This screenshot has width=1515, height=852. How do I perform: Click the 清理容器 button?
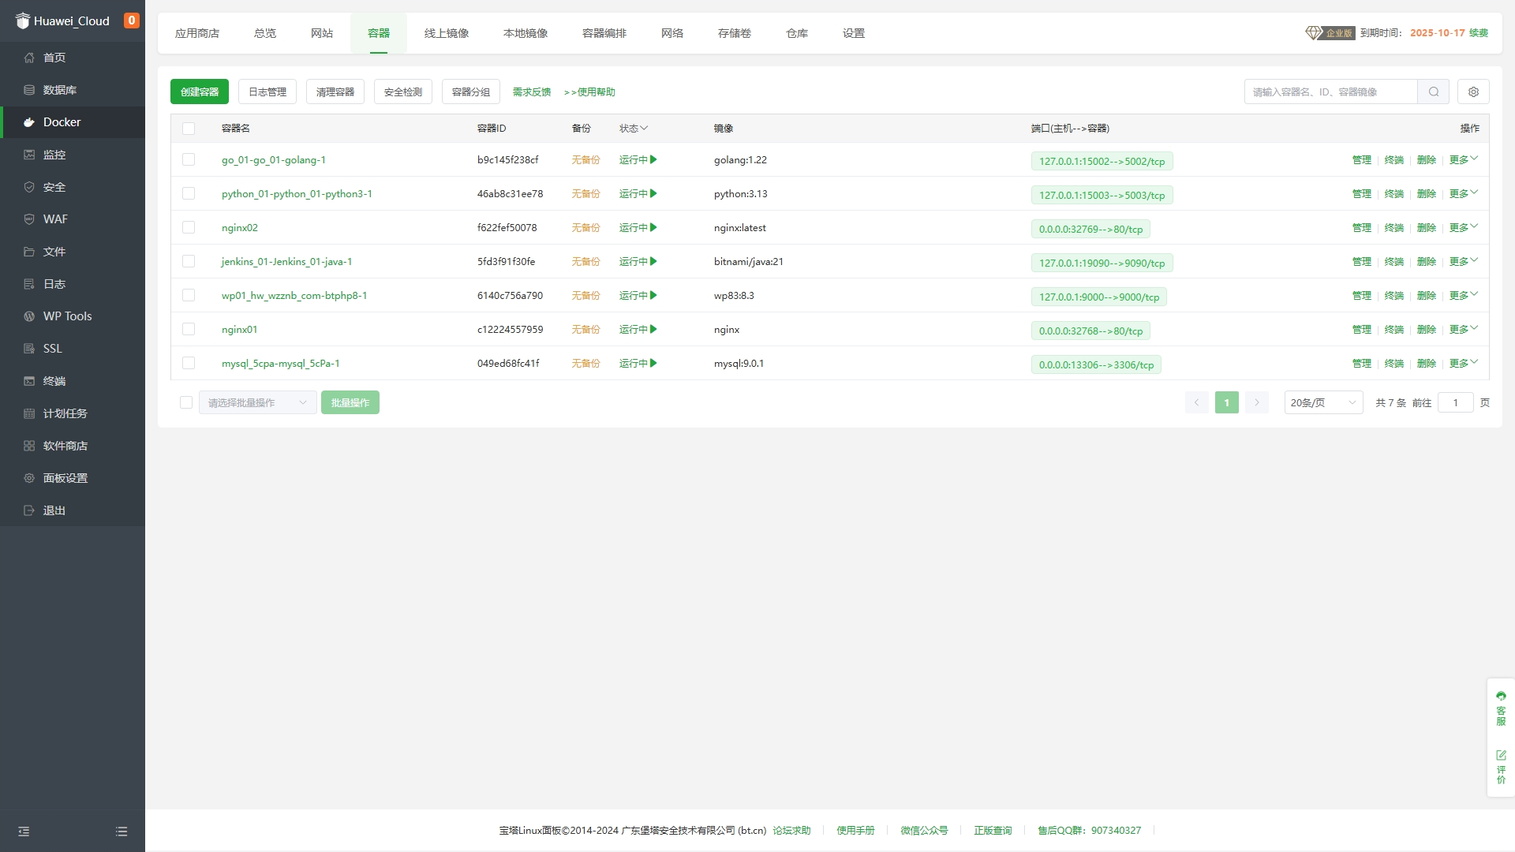(335, 92)
